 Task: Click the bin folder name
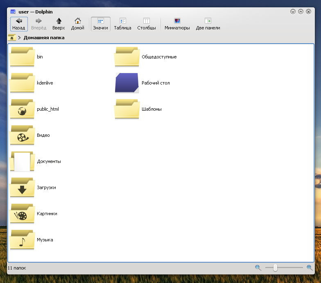click(40, 57)
